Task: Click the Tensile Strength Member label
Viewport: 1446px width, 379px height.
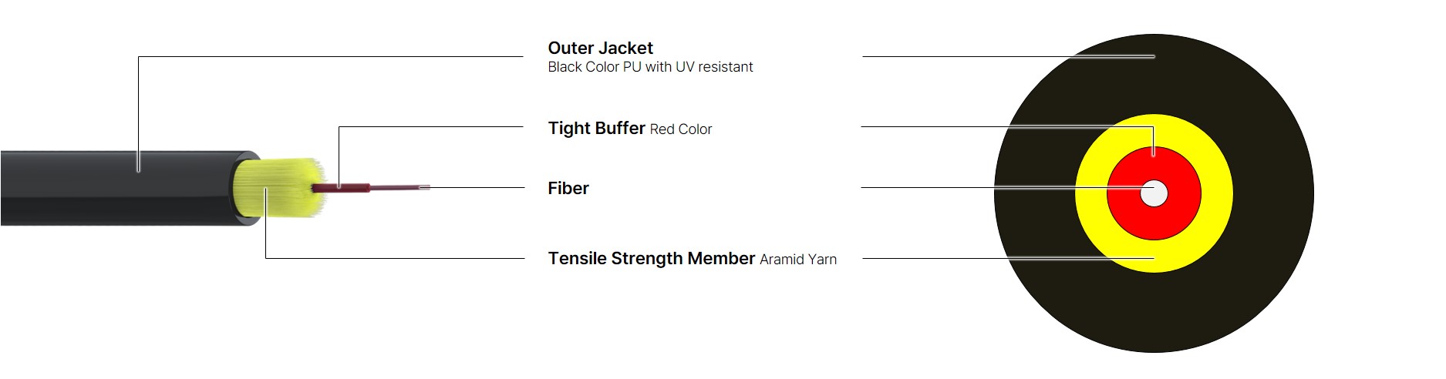Action: point(651,258)
